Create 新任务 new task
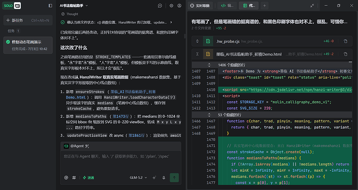 coord(28,20)
